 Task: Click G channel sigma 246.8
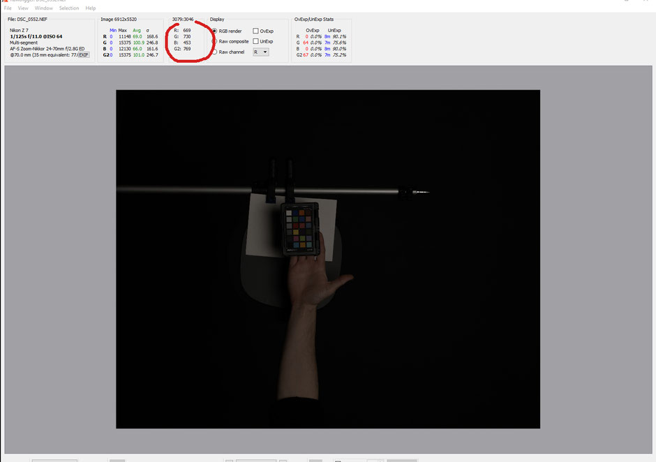pos(152,43)
